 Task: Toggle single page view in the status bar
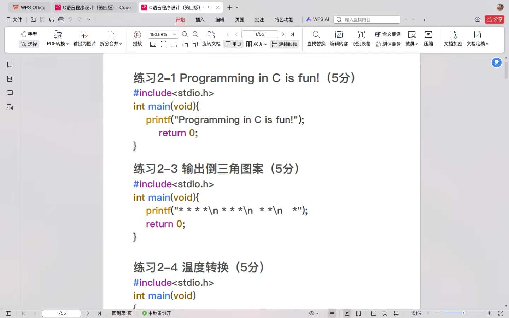[347, 313]
